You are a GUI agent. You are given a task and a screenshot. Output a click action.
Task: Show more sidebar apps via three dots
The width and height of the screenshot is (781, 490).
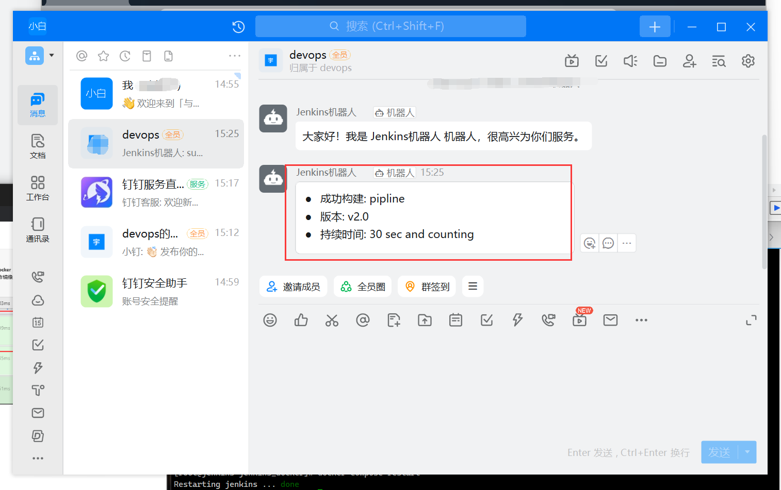[x=38, y=458]
